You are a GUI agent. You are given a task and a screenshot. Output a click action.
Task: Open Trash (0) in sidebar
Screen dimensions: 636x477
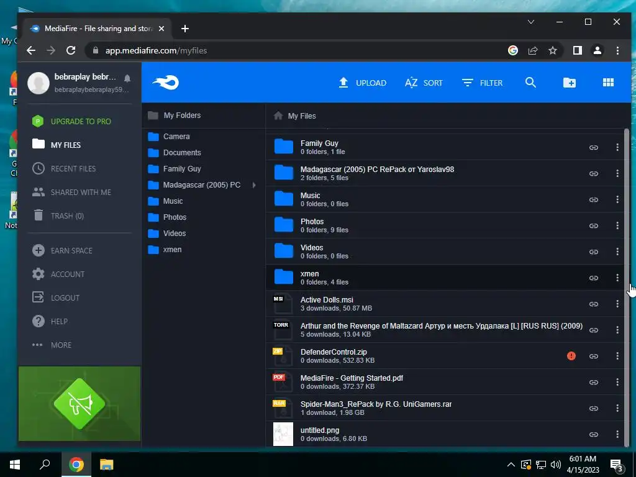pos(58,216)
